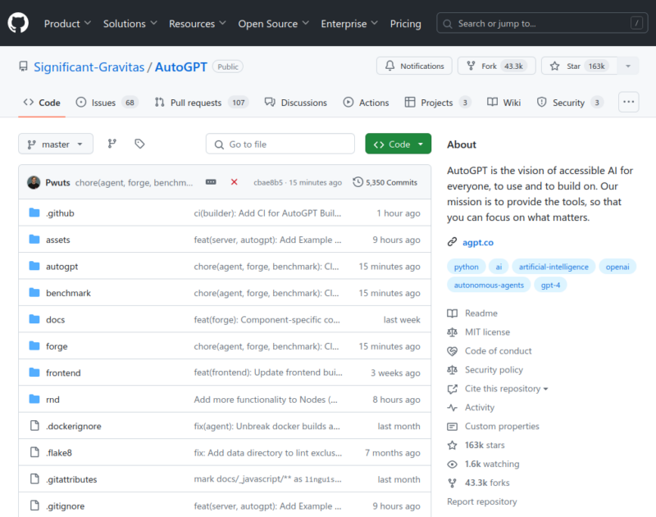View commit history via the clock icon
656x517 pixels.
357,182
